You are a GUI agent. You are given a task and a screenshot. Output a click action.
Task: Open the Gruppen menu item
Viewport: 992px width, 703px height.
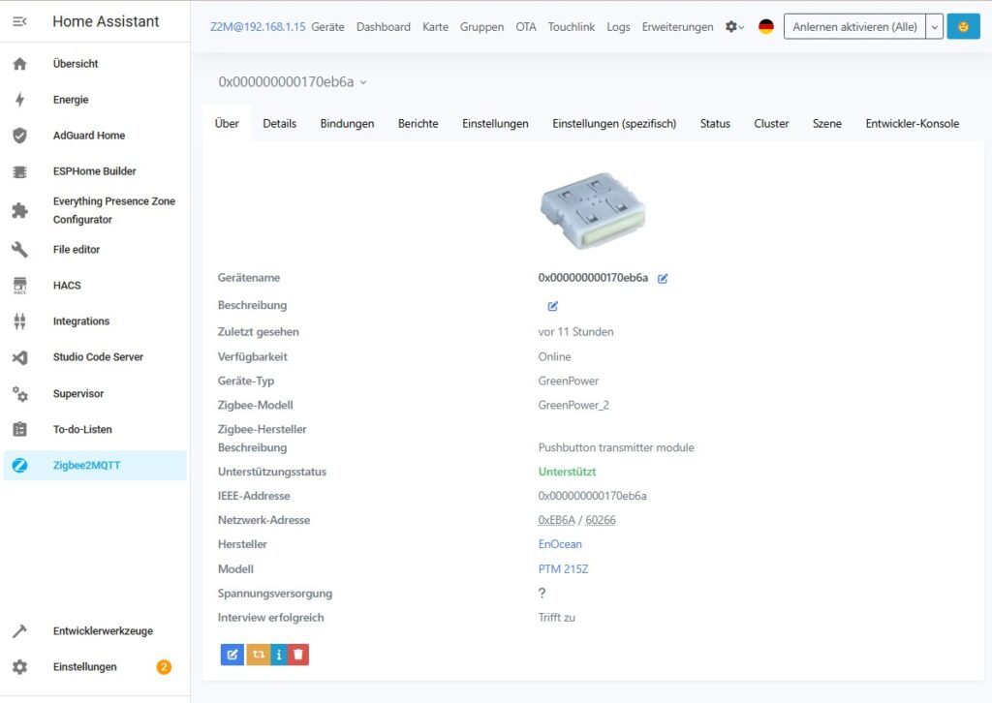click(482, 27)
